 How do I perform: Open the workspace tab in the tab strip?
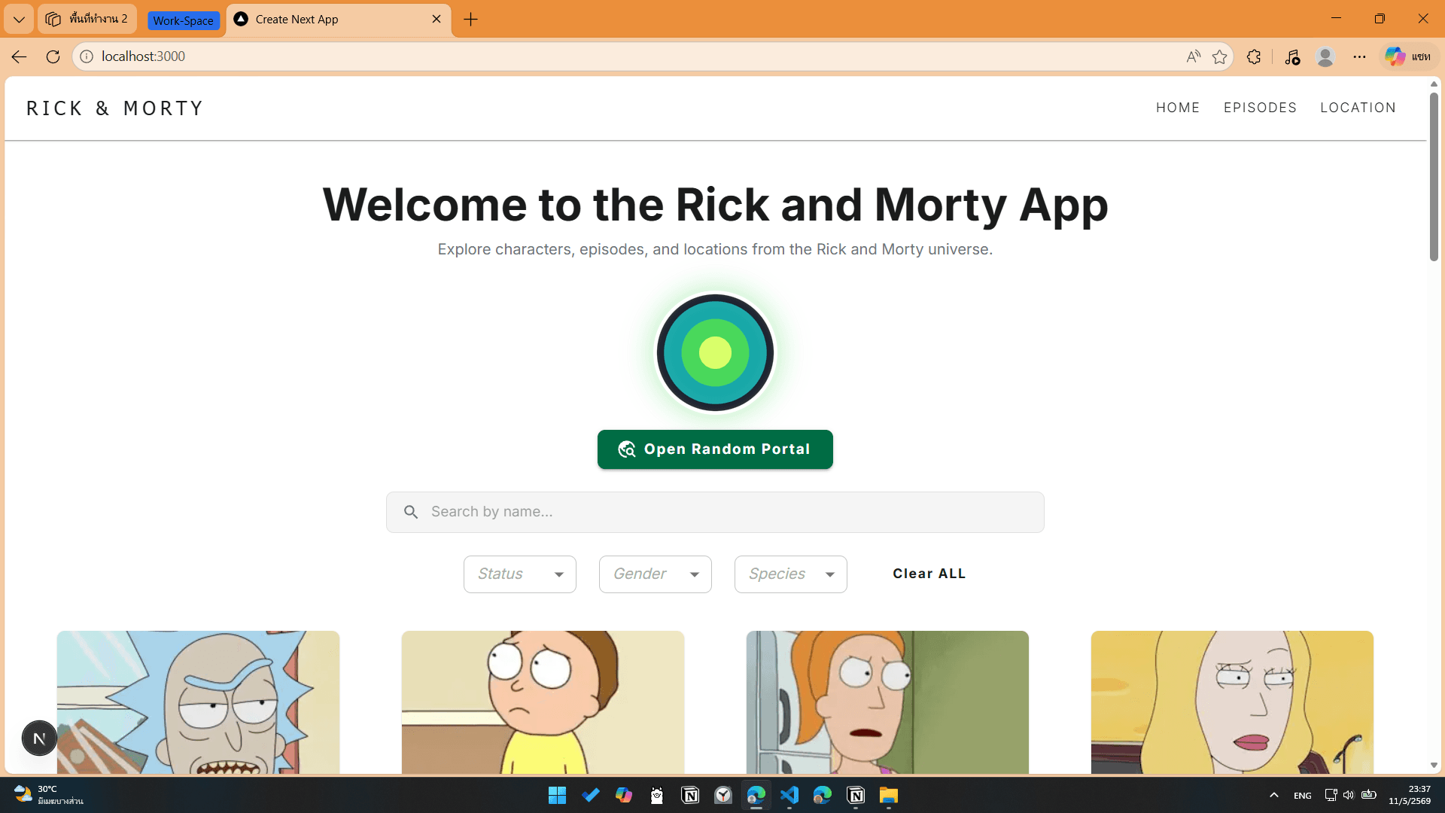pos(87,19)
